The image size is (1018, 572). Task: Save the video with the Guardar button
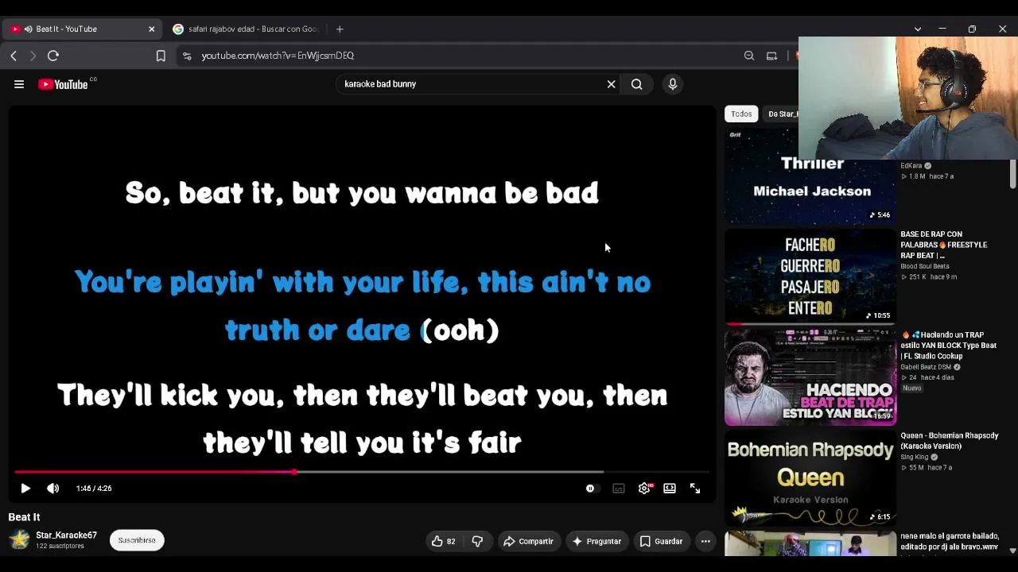(662, 542)
